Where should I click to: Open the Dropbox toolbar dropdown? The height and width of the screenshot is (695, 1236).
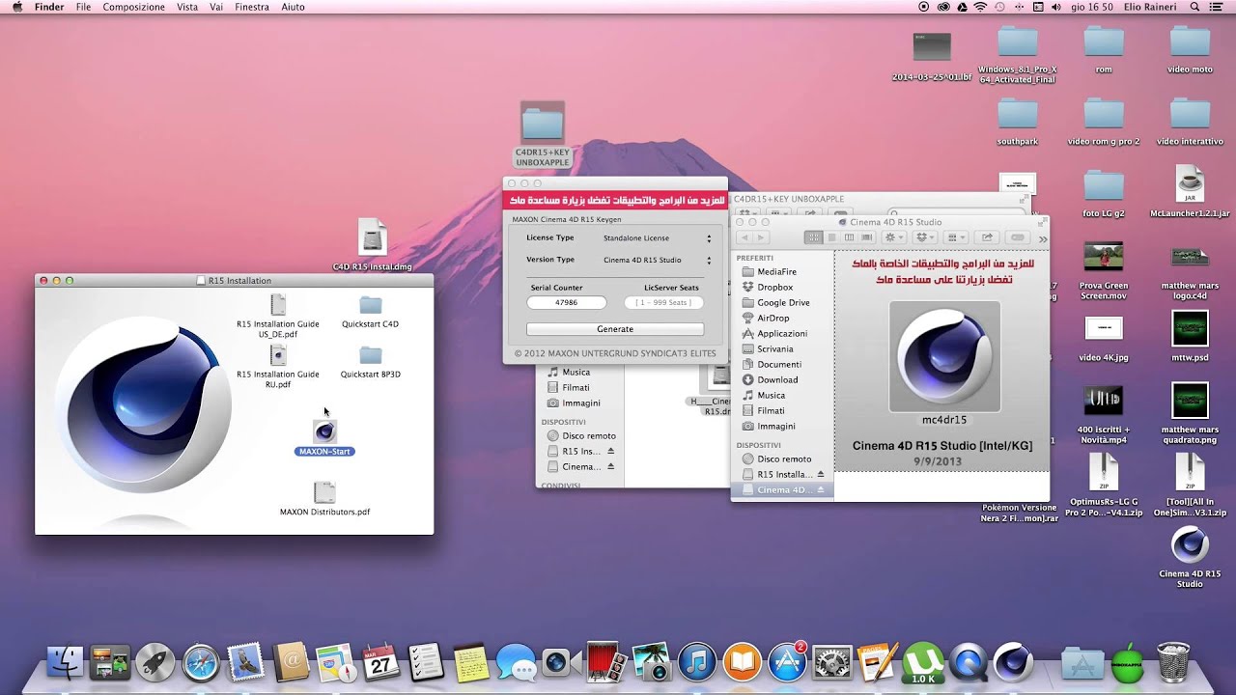pyautogui.click(x=925, y=237)
